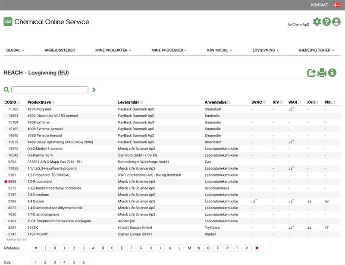The width and height of the screenshot is (345, 265).
Task: Click the Danish flag language icon
Action: tap(336, 5)
